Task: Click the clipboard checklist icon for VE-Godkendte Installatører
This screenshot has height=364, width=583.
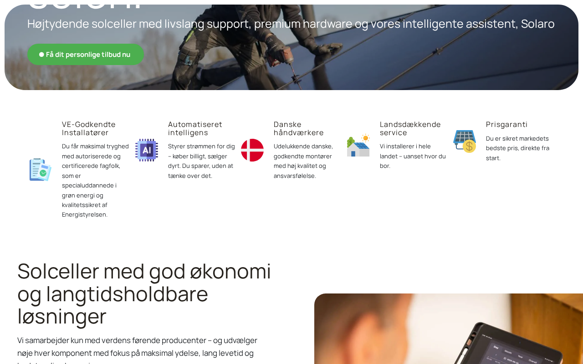Action: (41, 170)
